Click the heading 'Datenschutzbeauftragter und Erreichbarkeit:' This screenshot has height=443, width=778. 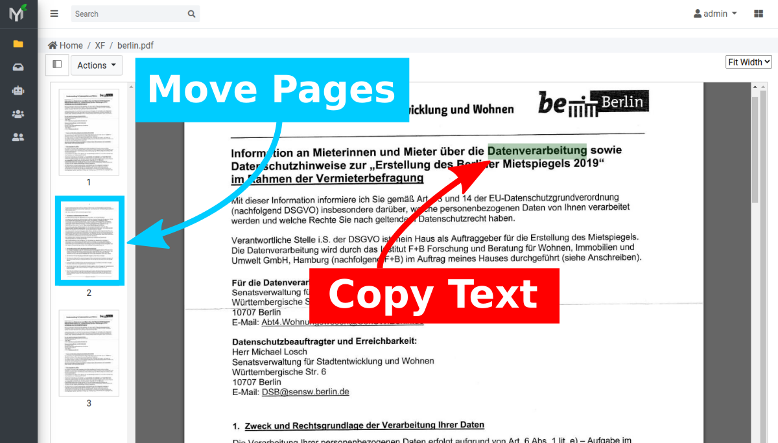click(x=324, y=341)
